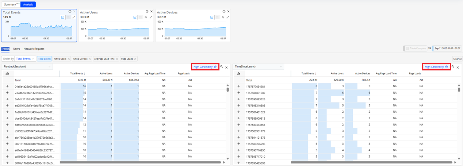Open info icon on Active Users card

pyautogui.click(x=147, y=12)
